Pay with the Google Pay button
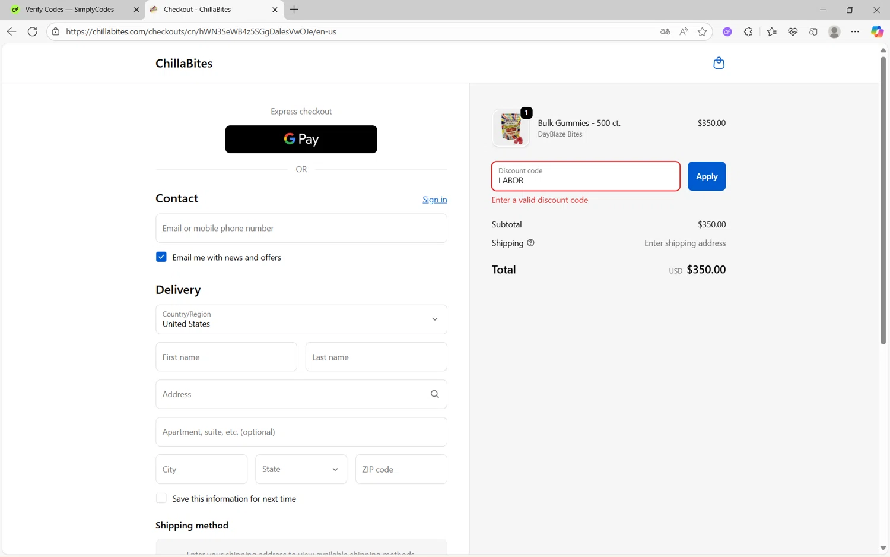Screen dimensions: 890x557 [x=301, y=139]
